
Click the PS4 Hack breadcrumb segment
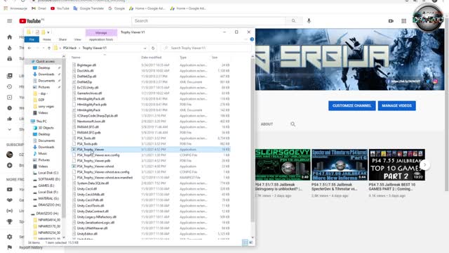[x=70, y=48]
